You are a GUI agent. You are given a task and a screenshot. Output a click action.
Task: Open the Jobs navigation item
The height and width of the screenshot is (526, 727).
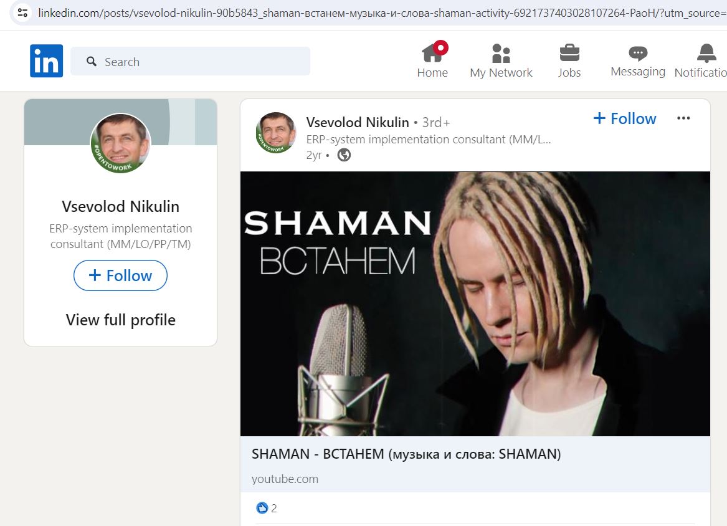(x=569, y=60)
